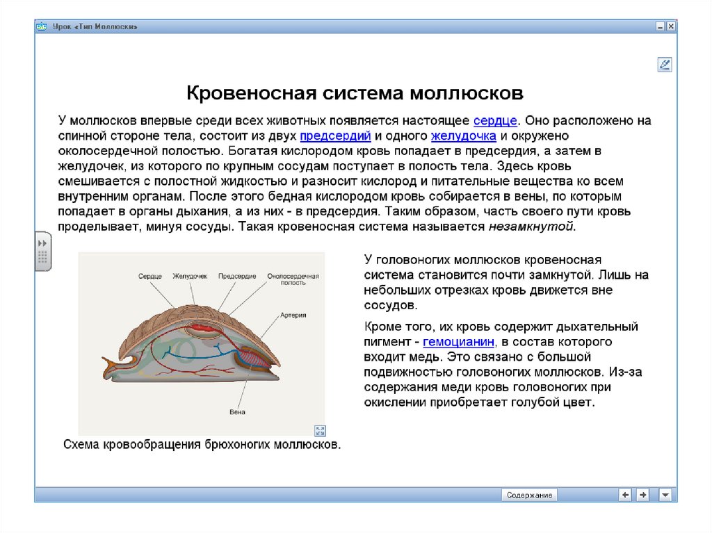Go to the next page arrow
712x533 pixels.
pos(642,495)
